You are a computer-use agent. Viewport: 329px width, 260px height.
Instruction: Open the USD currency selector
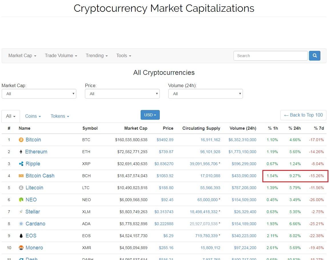150,115
